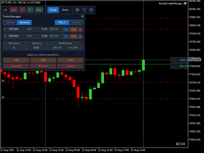The width and height of the screenshot is (204, 153).
Task: Set break-even BE for position 2
Action: point(66,36)
